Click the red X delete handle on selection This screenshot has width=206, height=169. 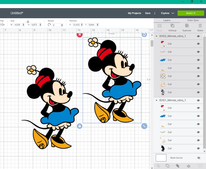pyautogui.click(x=80, y=35)
